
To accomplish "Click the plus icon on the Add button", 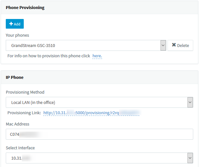I will tap(11, 24).
